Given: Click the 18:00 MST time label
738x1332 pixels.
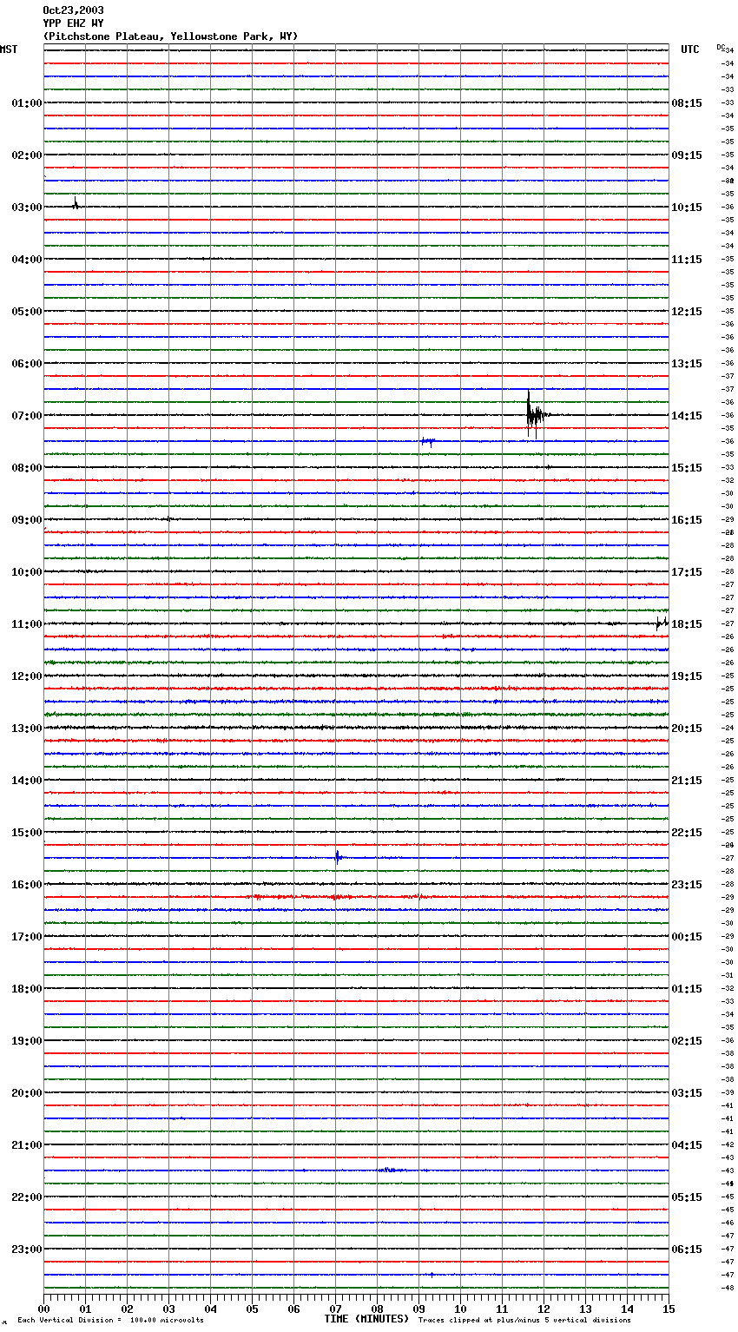Looking at the screenshot, I should pyautogui.click(x=27, y=989).
